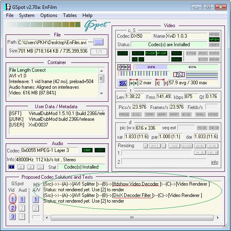Open the Options menu
The height and width of the screenshot is (231, 231).
point(49,15)
